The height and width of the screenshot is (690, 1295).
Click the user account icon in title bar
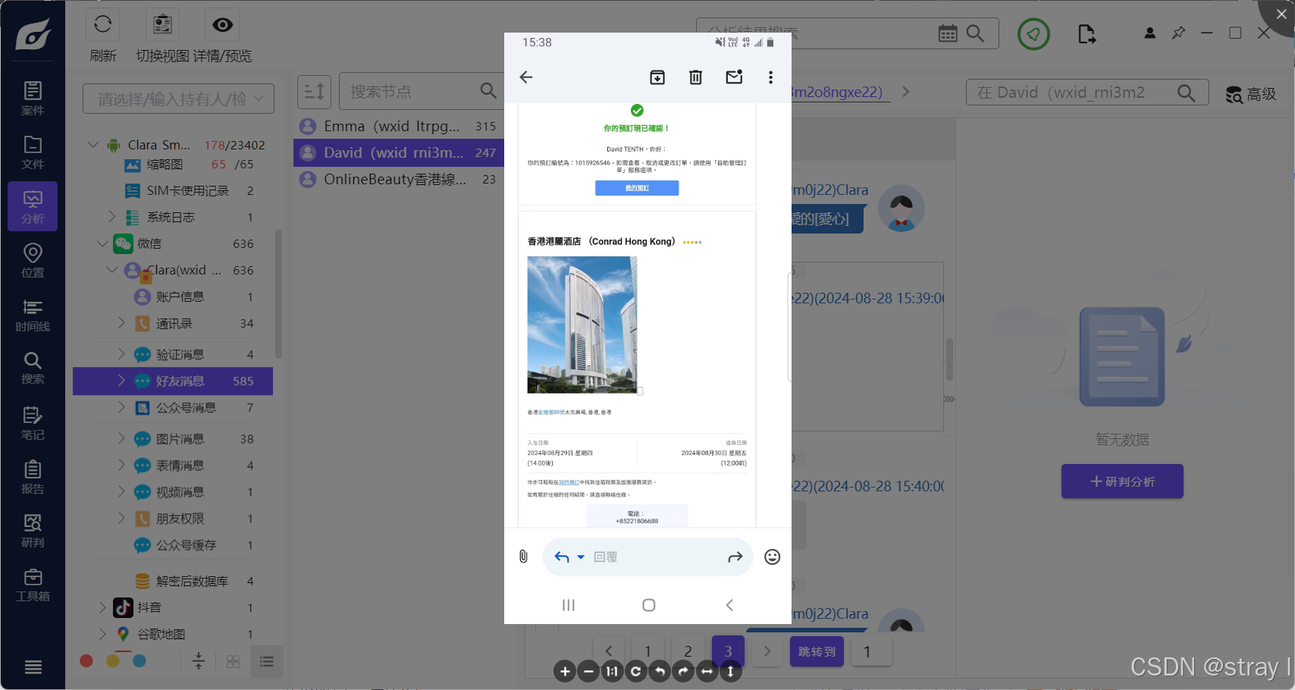[1150, 33]
